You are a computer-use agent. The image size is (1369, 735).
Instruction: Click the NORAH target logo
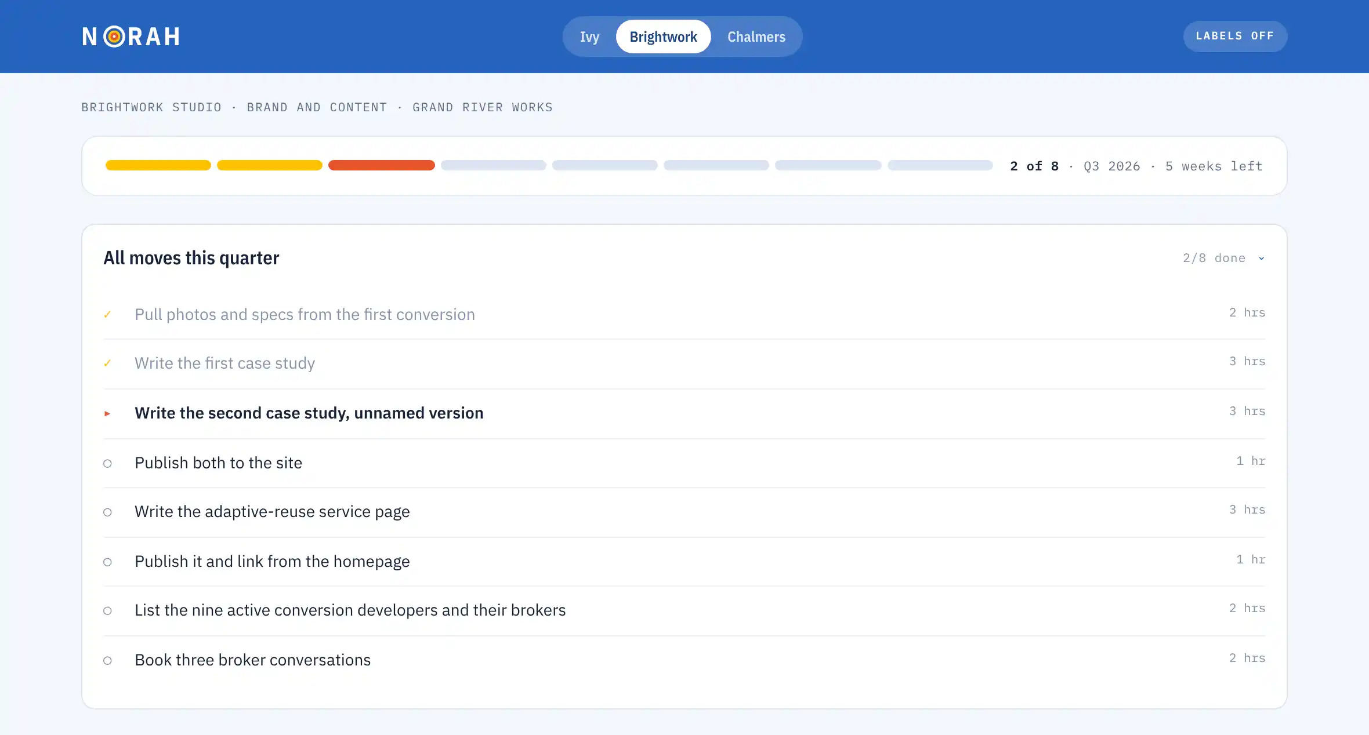tap(131, 37)
